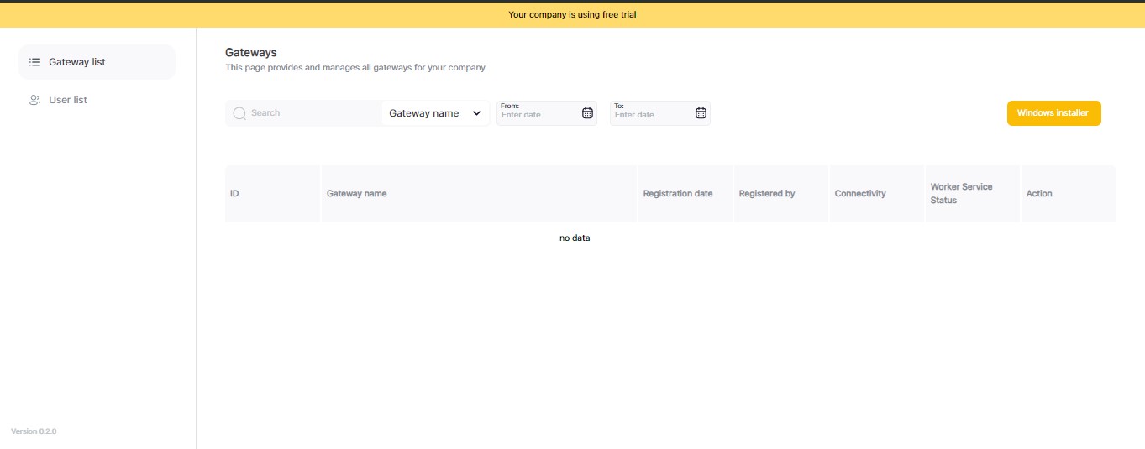
Task: Click the Worker Service Status column header
Action: pyautogui.click(x=961, y=194)
